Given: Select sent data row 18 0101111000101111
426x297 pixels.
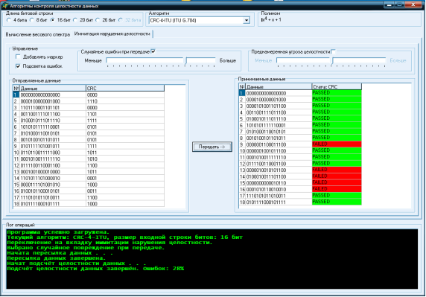Looking at the screenshot, I should coord(89,204).
